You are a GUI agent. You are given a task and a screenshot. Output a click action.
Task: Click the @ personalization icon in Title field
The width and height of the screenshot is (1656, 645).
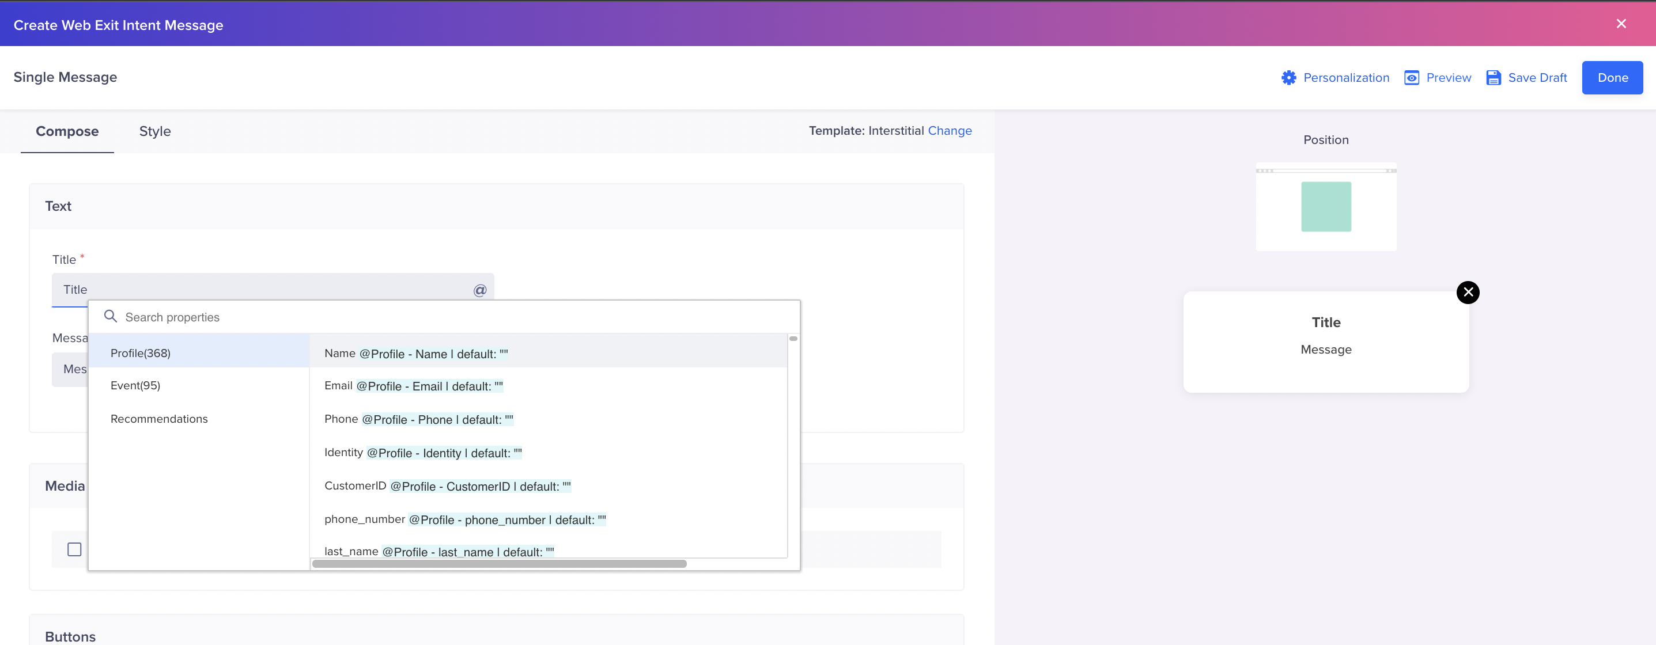(x=479, y=290)
